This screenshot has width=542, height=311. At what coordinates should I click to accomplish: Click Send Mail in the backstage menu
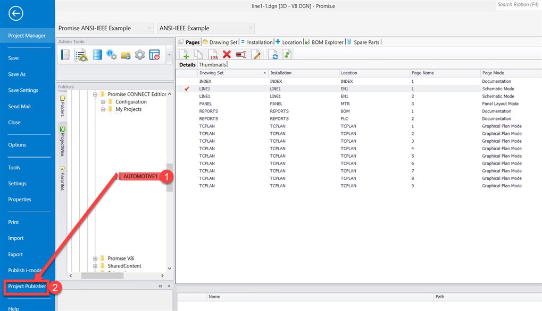point(19,107)
